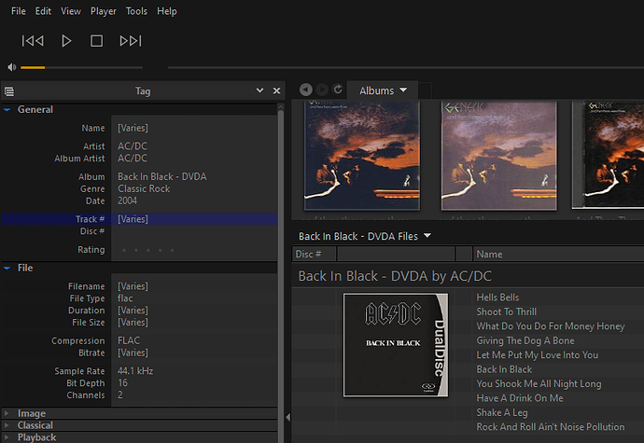Edit the Genre field Classic Rock
644x443 pixels.
click(194, 188)
